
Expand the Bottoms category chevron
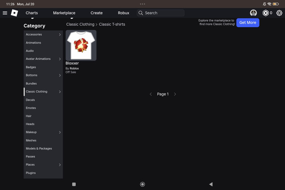pos(60,75)
